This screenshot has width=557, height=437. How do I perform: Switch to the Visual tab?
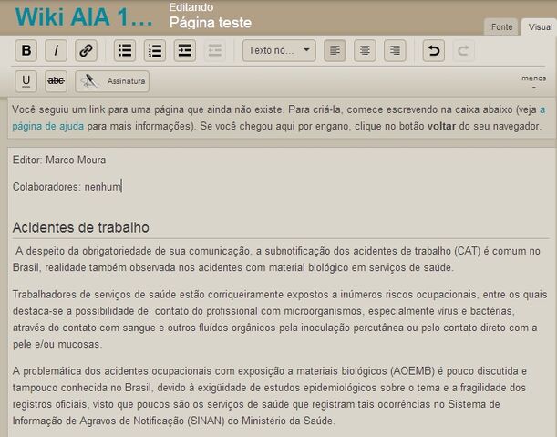pyautogui.click(x=540, y=27)
